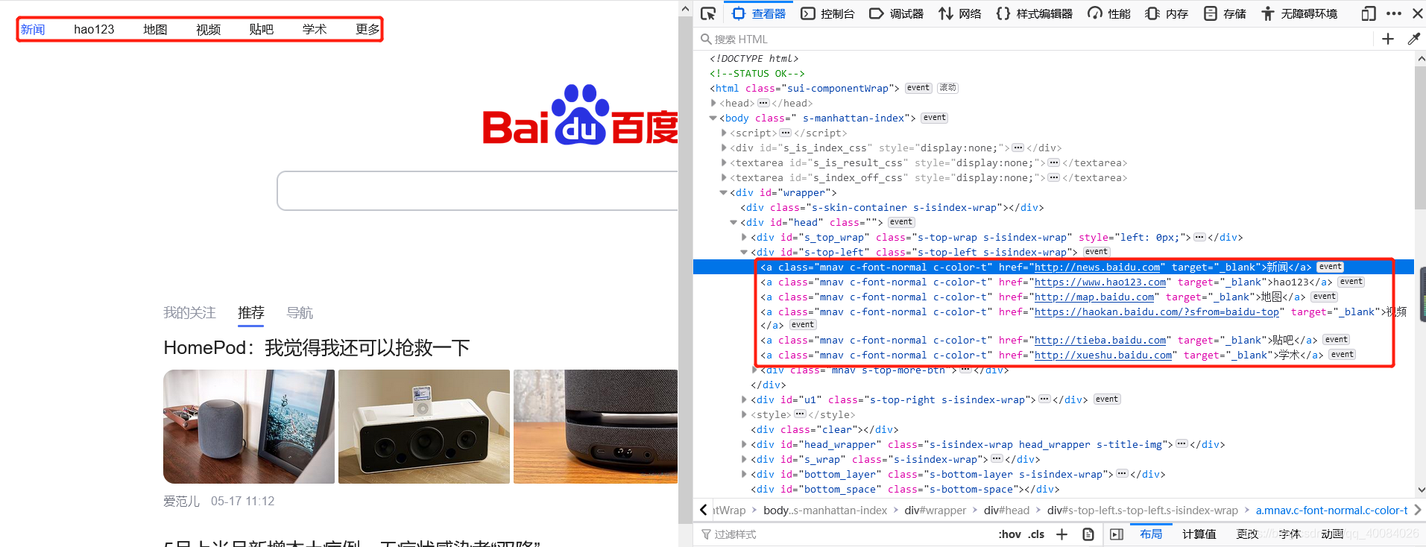Toggle responsive design mode icon

click(x=1369, y=13)
